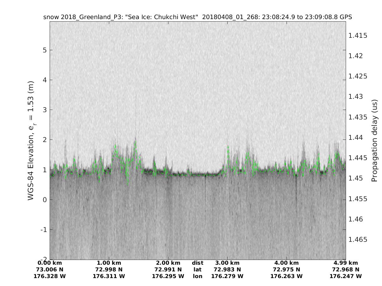Click the "176.263 W" longitude label
The width and height of the screenshot is (382, 286).
pos(286,276)
